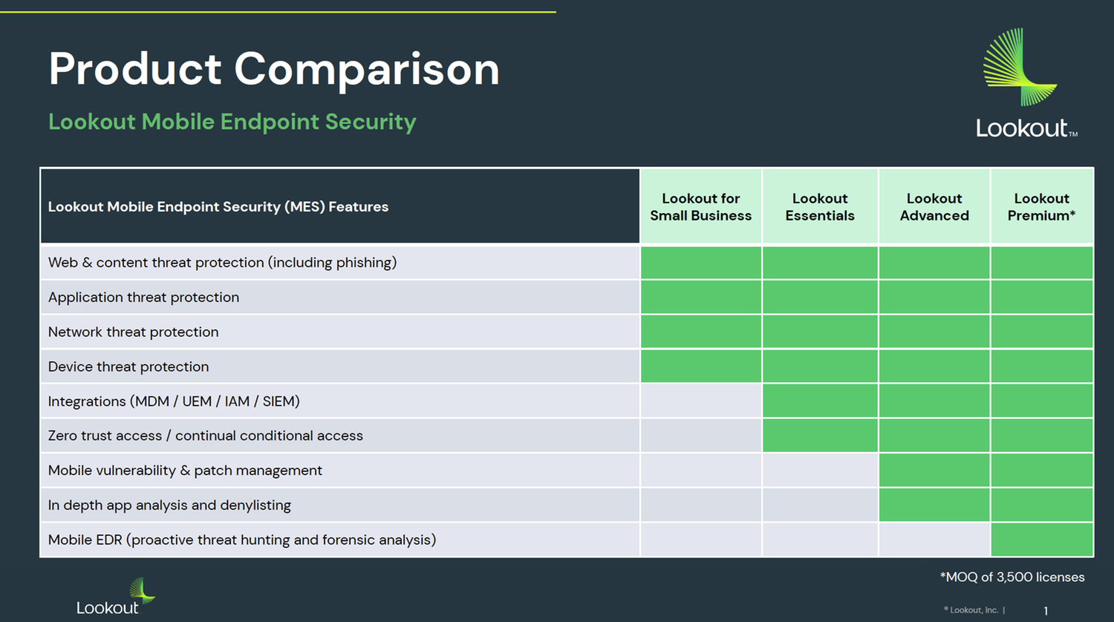1114x622 pixels.
Task: Click Premium cell for Application threat protection
Action: click(1042, 297)
